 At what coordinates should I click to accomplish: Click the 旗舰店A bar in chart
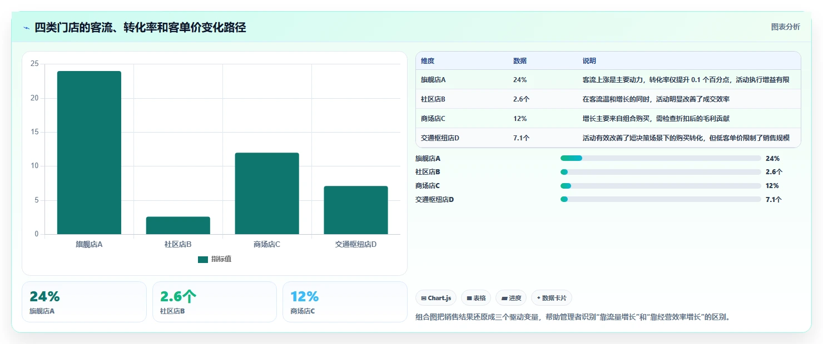coord(89,153)
